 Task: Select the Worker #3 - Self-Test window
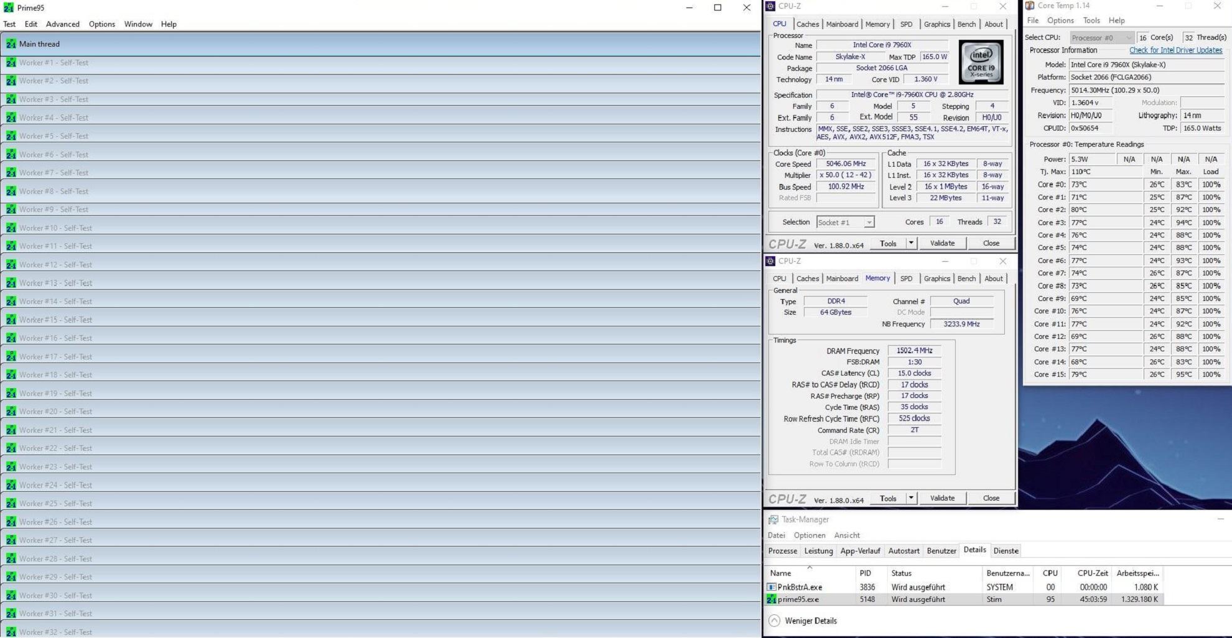(380, 99)
